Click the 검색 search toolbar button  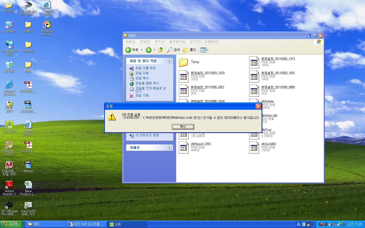pos(173,50)
